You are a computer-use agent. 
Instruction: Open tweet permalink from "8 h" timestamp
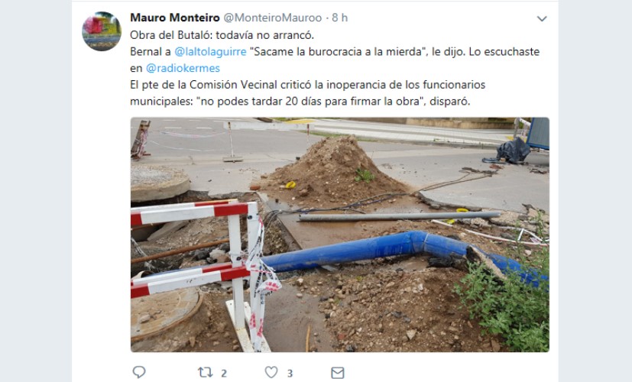tap(340, 18)
